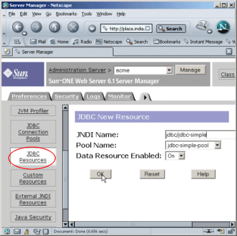This screenshot has width=237, height=236.
Task: Click the Mail icon in the personal toolbar
Action: coord(37,42)
